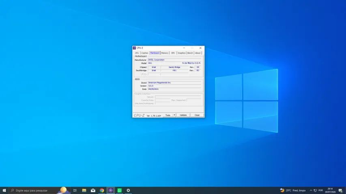Open the CPU tab in CPU-Z

137,53
